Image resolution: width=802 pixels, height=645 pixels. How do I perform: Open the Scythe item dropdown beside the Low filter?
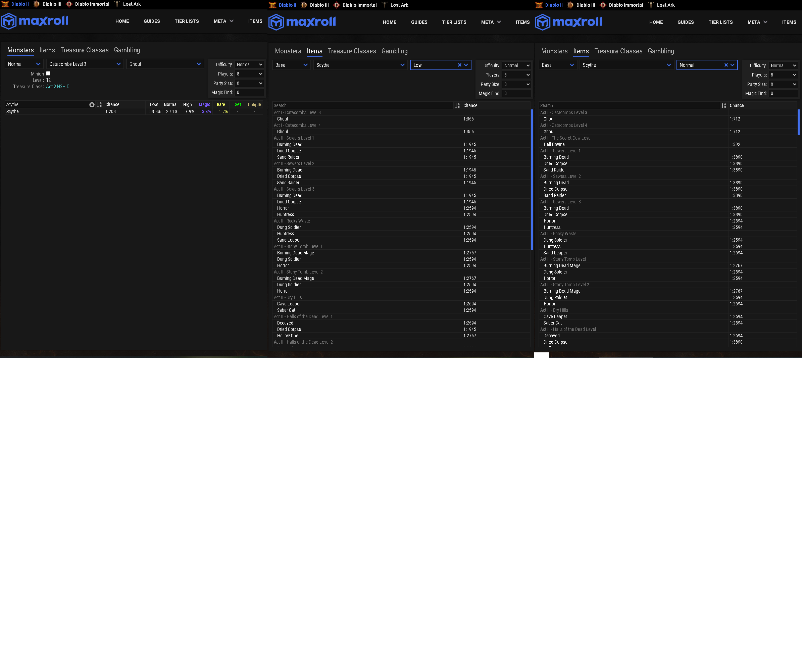pyautogui.click(x=360, y=65)
